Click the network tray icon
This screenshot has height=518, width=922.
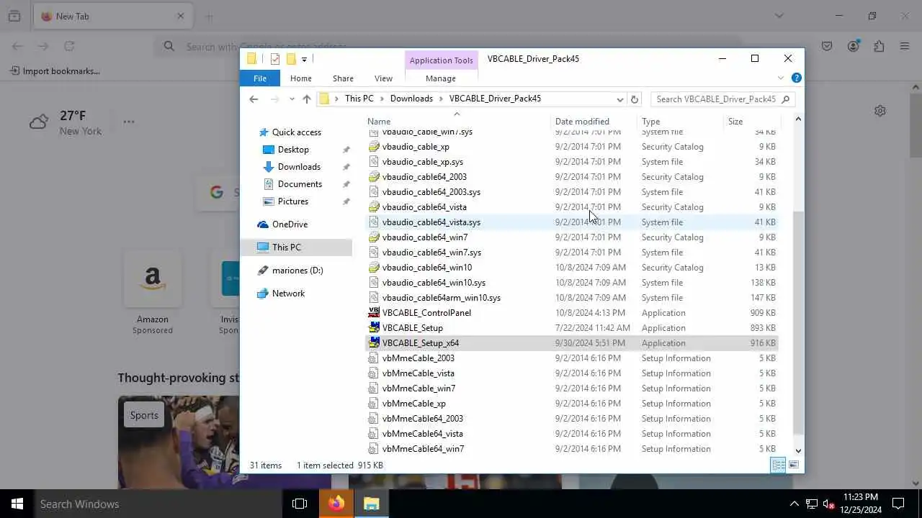[812, 504]
